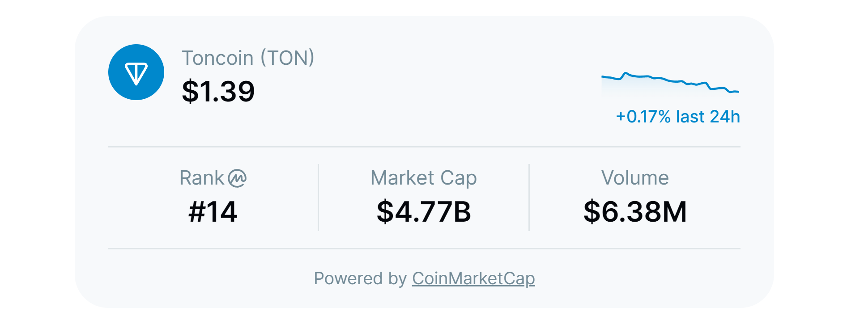Click the horizontal line above Powered by
The width and height of the screenshot is (847, 324).
[424, 248]
